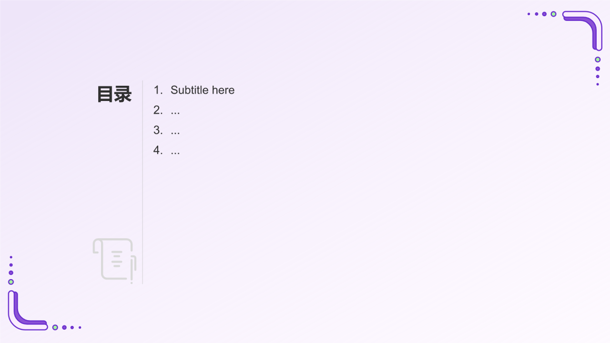Click the '1.' list number
The image size is (610, 343).
point(158,90)
